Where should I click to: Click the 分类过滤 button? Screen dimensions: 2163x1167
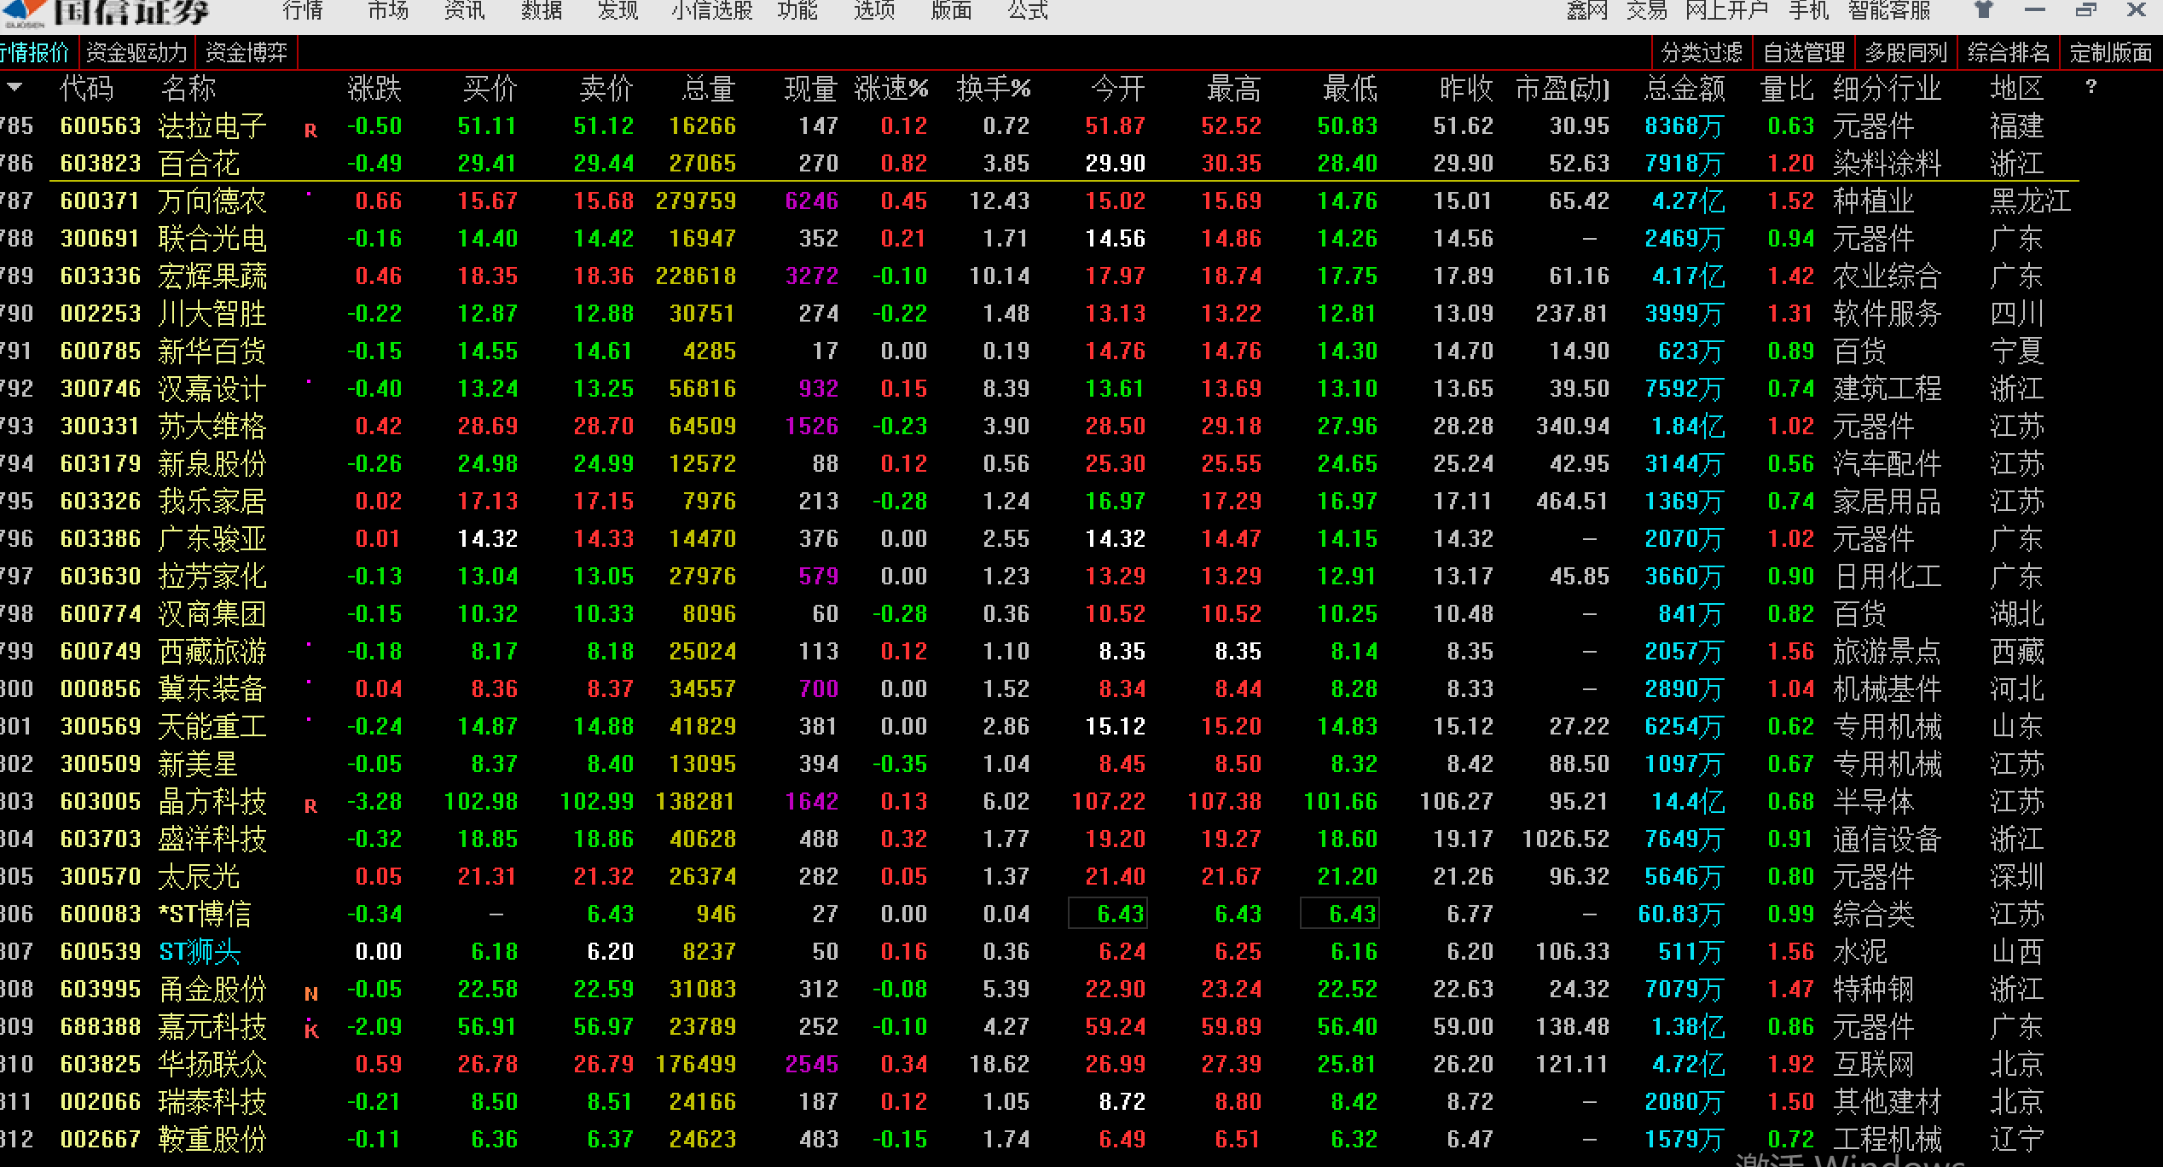click(x=1702, y=53)
